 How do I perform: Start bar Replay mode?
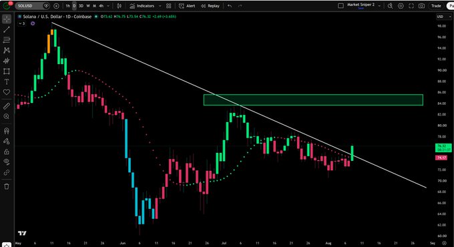(x=210, y=6)
